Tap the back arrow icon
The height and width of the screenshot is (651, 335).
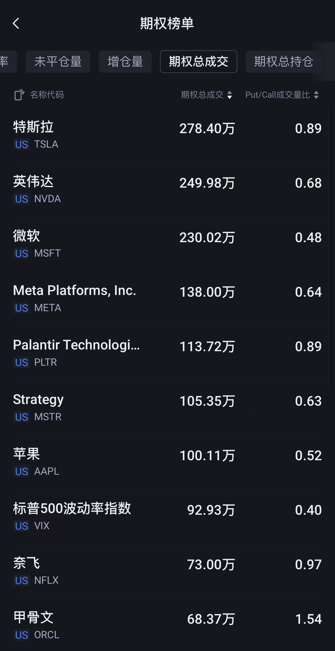click(x=16, y=23)
